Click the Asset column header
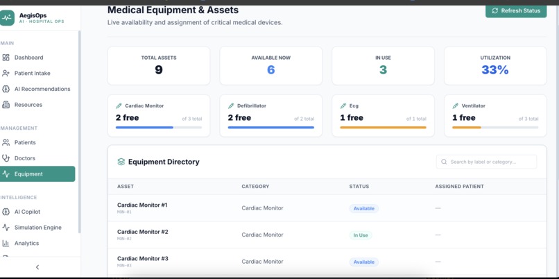The height and width of the screenshot is (279, 559). pyautogui.click(x=126, y=187)
